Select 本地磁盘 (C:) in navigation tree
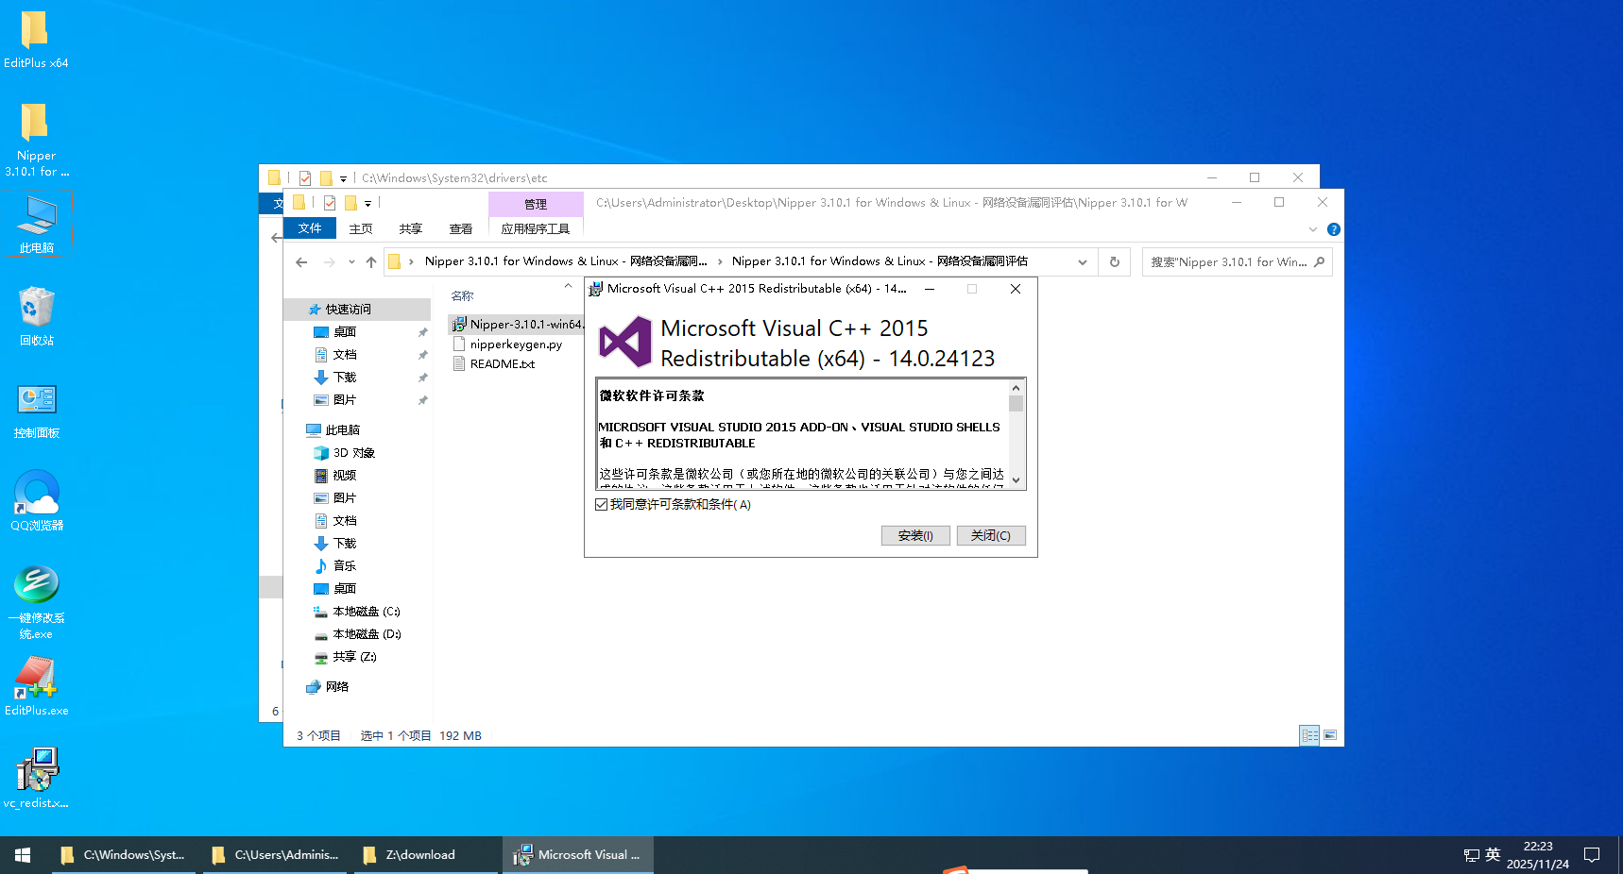 366,612
